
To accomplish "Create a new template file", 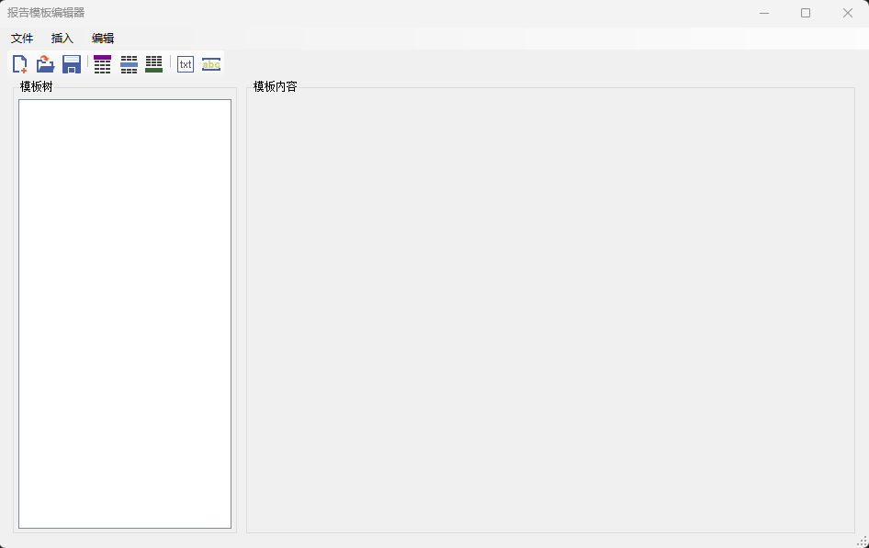I will pos(20,64).
